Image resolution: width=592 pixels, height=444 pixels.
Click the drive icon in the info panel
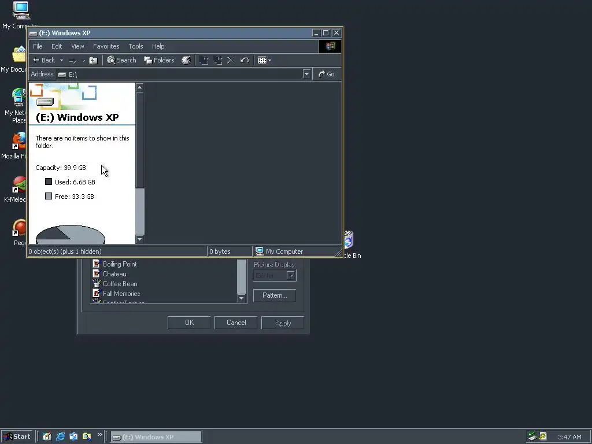45,102
